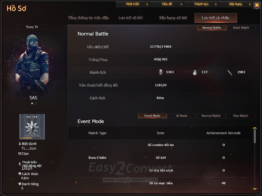Screen dimensions: 262x196
Task: Click the Clan shield icon
Action: 20,154
